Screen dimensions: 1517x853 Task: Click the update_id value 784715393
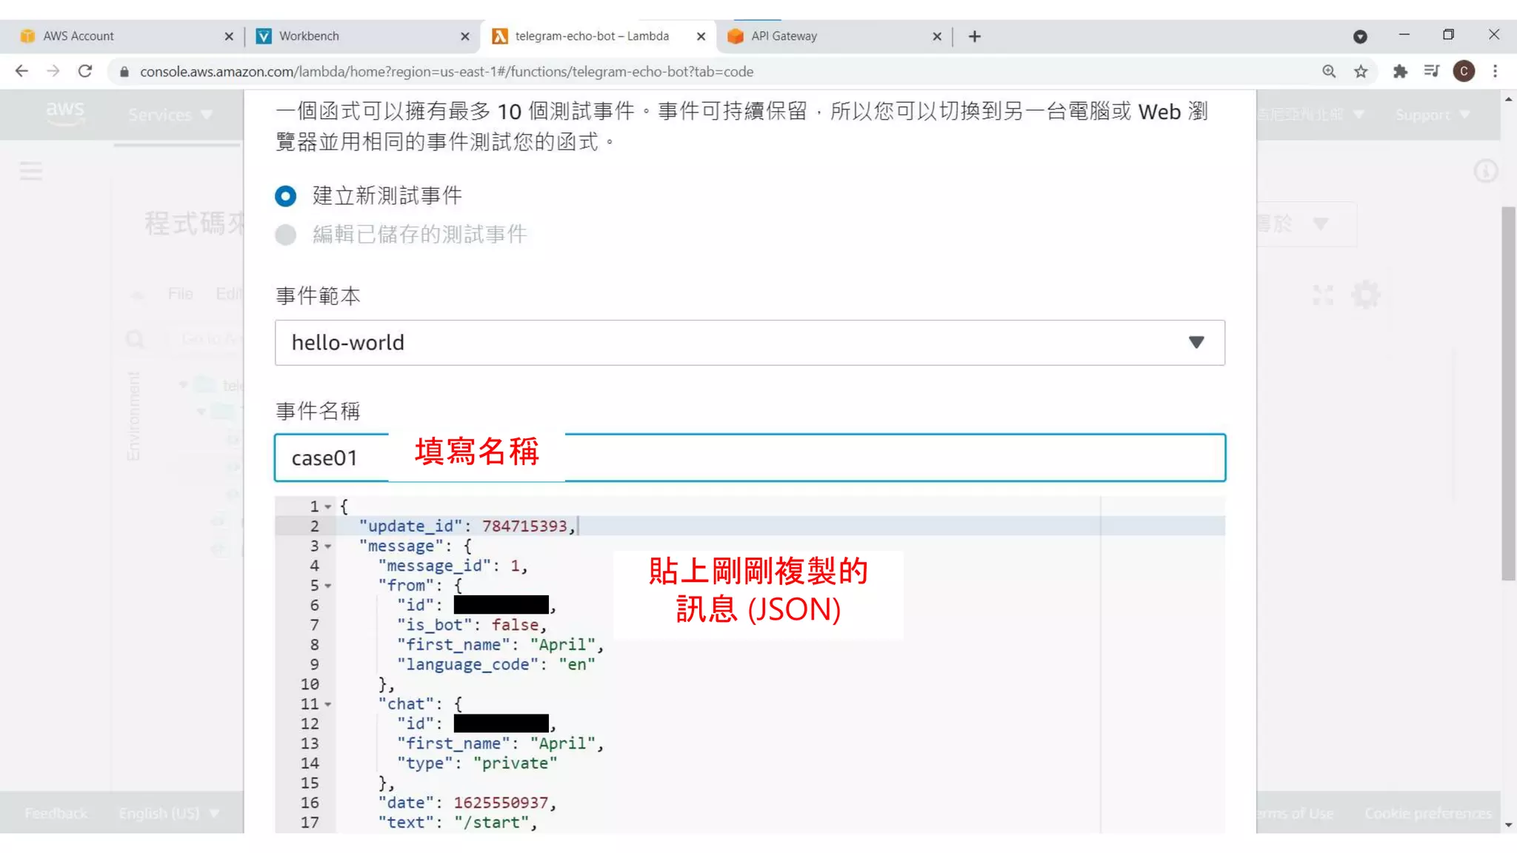coord(524,526)
